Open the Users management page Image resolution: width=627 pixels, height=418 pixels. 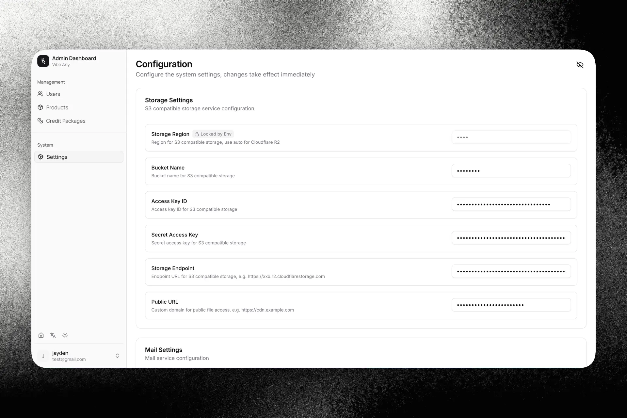click(53, 94)
